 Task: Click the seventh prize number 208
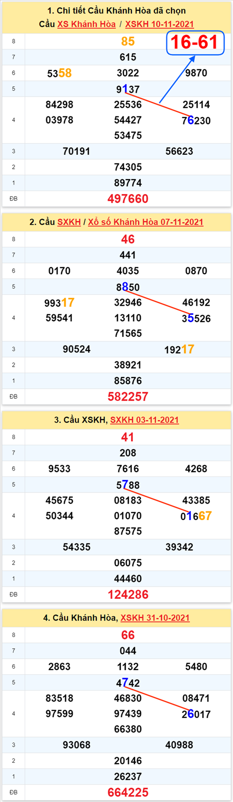128,453
